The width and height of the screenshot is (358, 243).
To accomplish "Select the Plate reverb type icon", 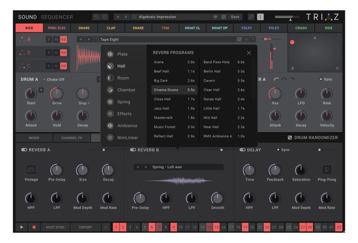I will (110, 54).
